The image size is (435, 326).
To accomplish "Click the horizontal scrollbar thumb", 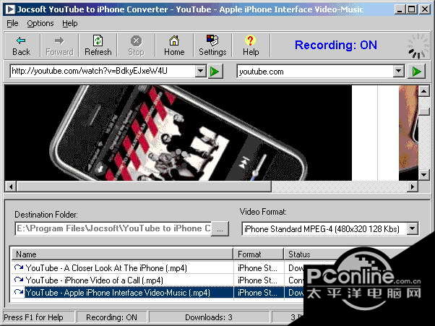I will point(144,186).
